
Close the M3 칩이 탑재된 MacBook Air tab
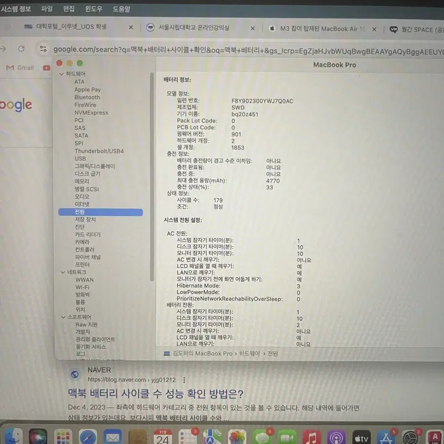click(374, 29)
